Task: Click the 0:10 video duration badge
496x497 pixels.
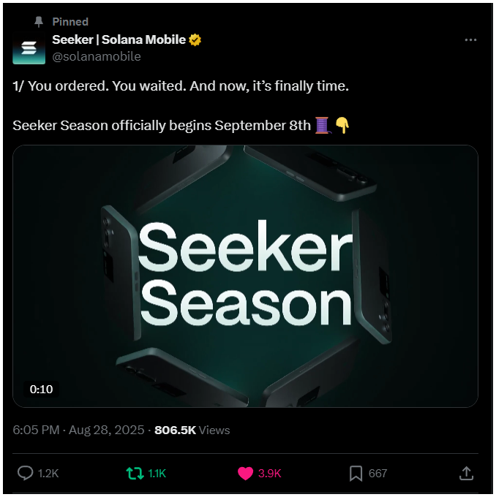Action: point(41,389)
